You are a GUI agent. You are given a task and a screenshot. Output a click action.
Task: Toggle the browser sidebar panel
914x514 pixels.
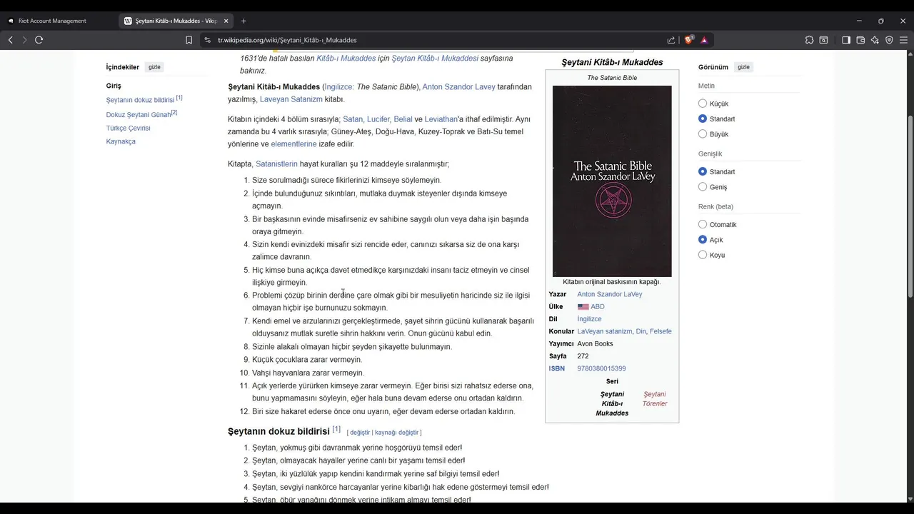click(x=846, y=40)
